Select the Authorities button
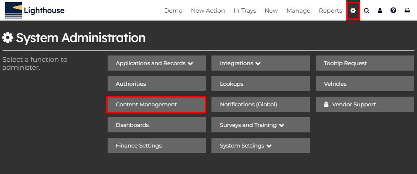This screenshot has width=417, height=174. (x=156, y=84)
